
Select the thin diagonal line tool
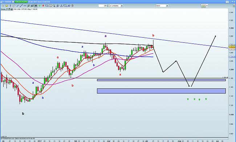pyautogui.click(x=14, y=6)
